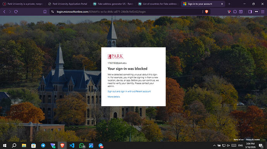Click the 1760192@park.edu account text
Screen dimensions: 267x149
click(x=117, y=63)
